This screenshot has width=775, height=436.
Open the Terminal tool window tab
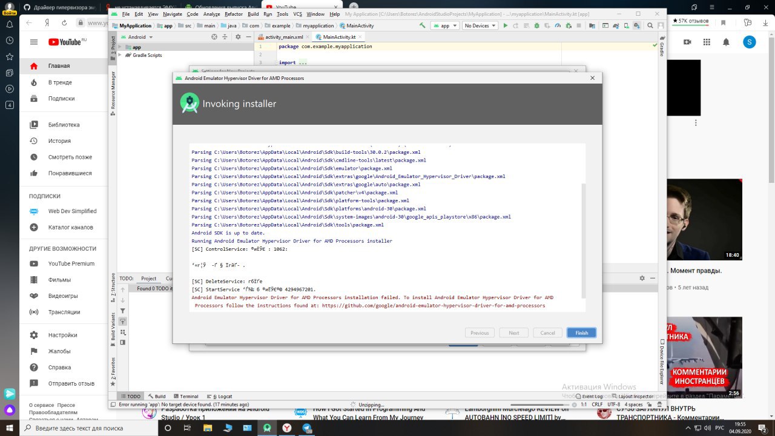tap(185, 397)
